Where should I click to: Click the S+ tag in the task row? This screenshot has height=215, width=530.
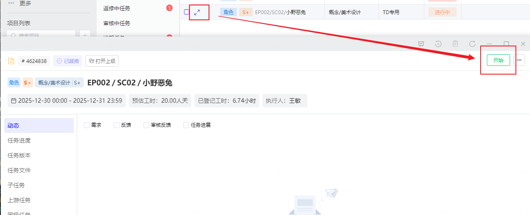point(246,12)
